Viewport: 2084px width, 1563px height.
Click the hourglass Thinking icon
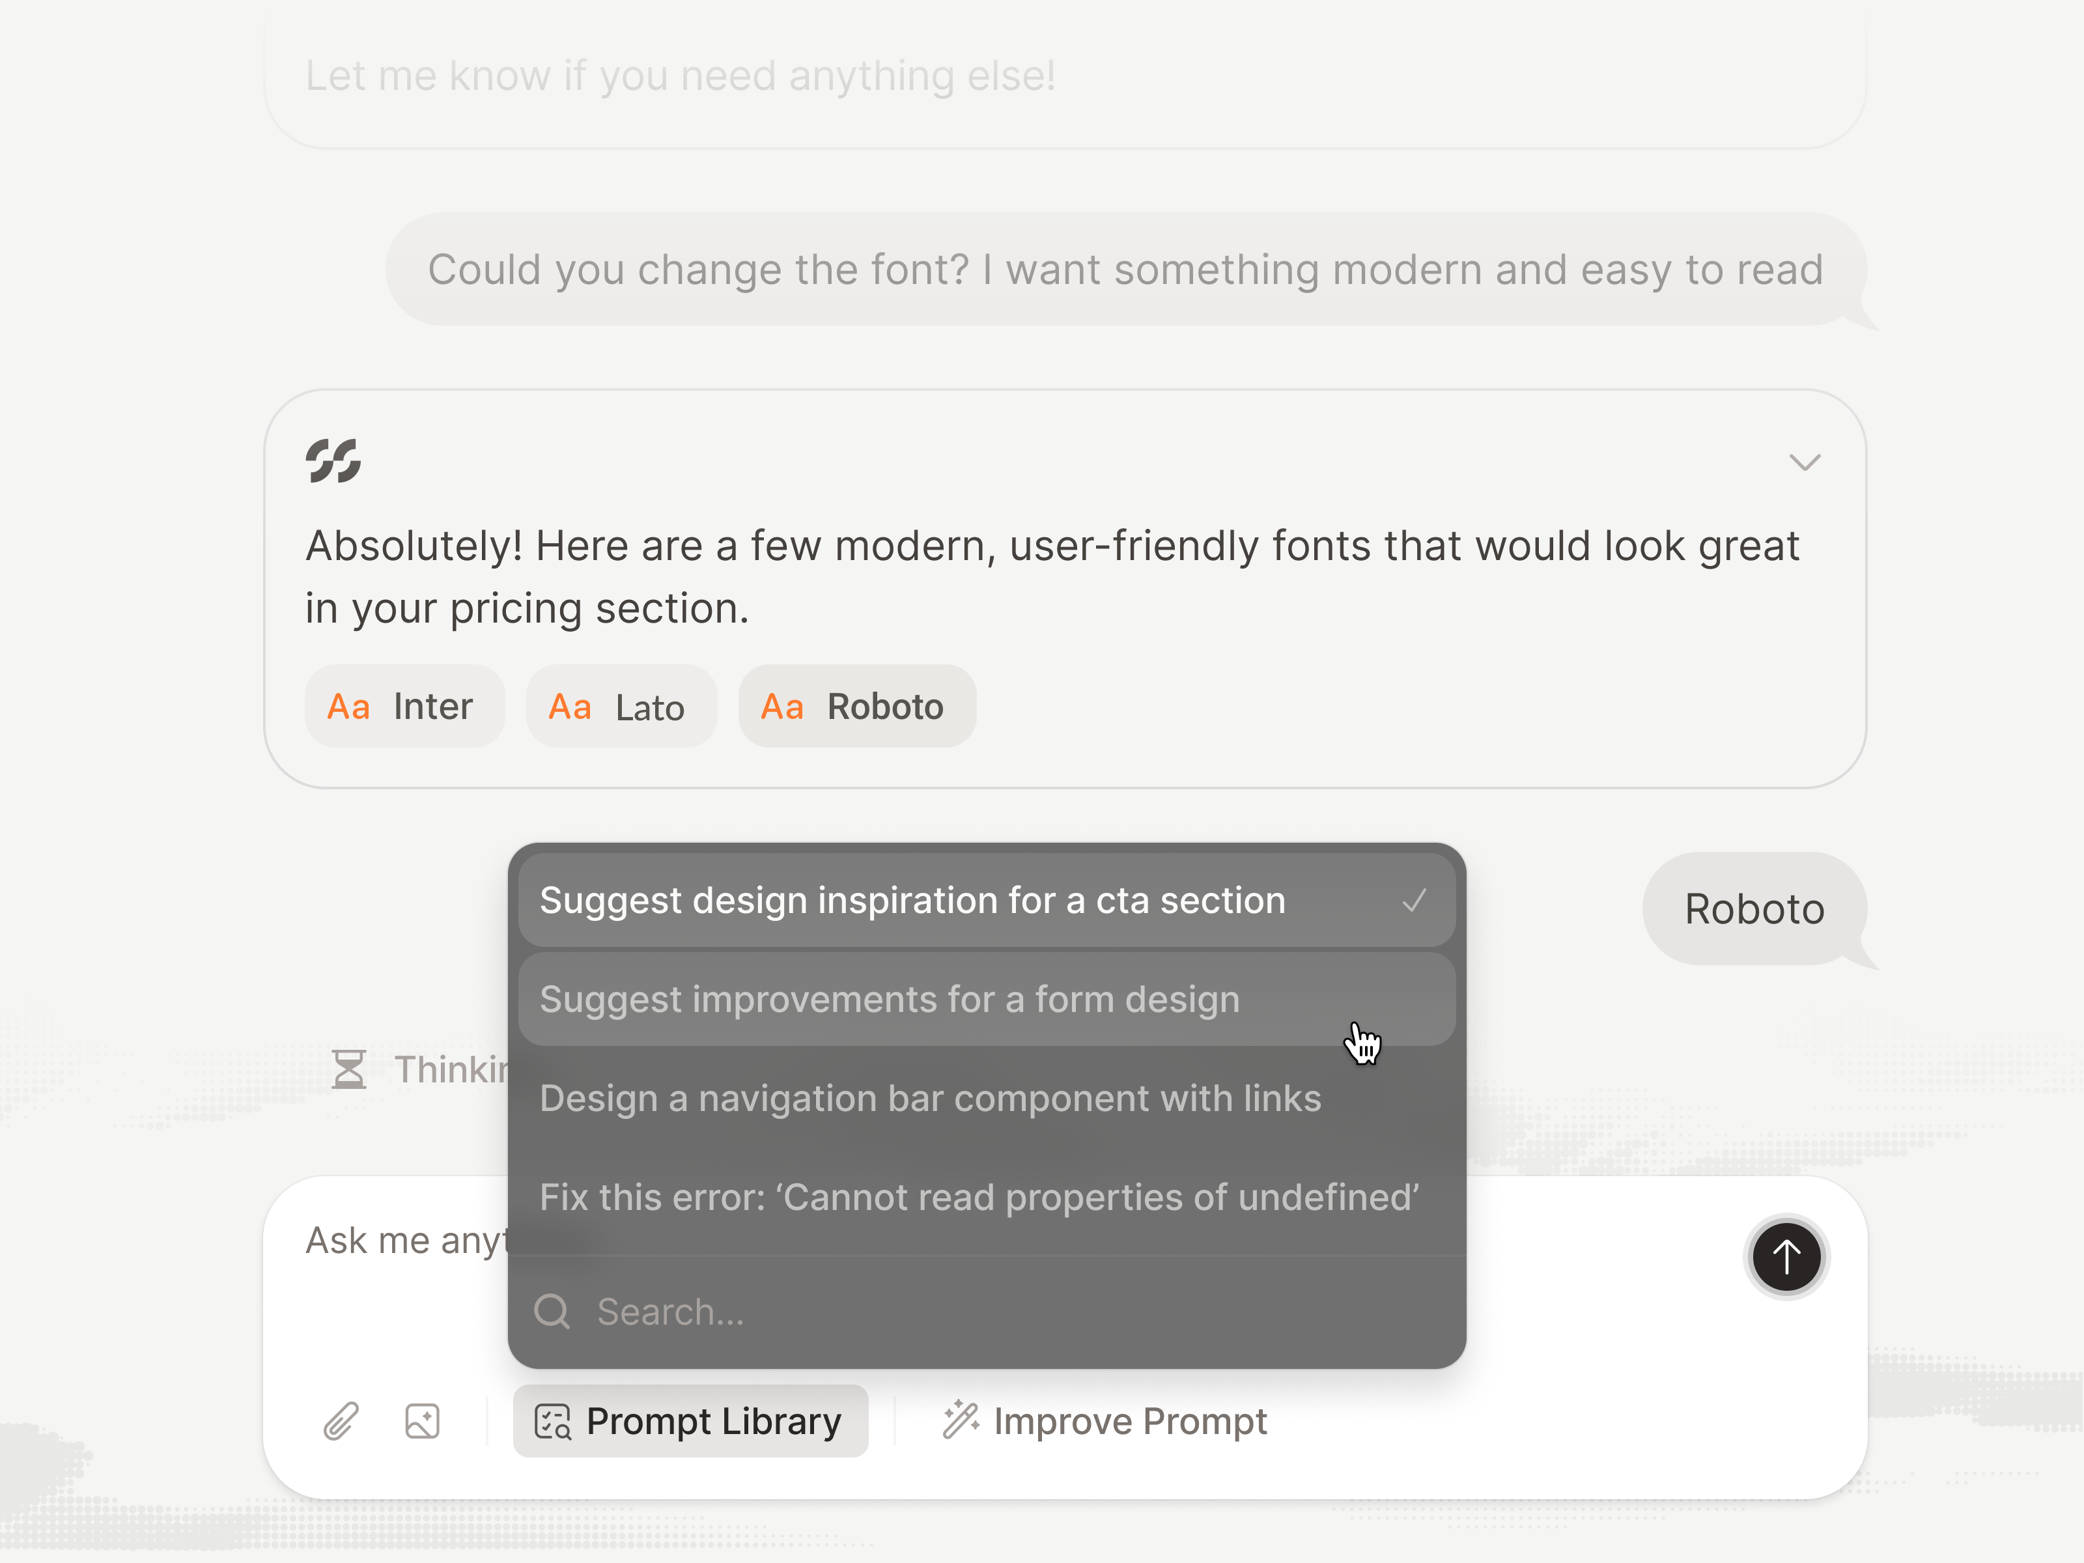point(348,1069)
